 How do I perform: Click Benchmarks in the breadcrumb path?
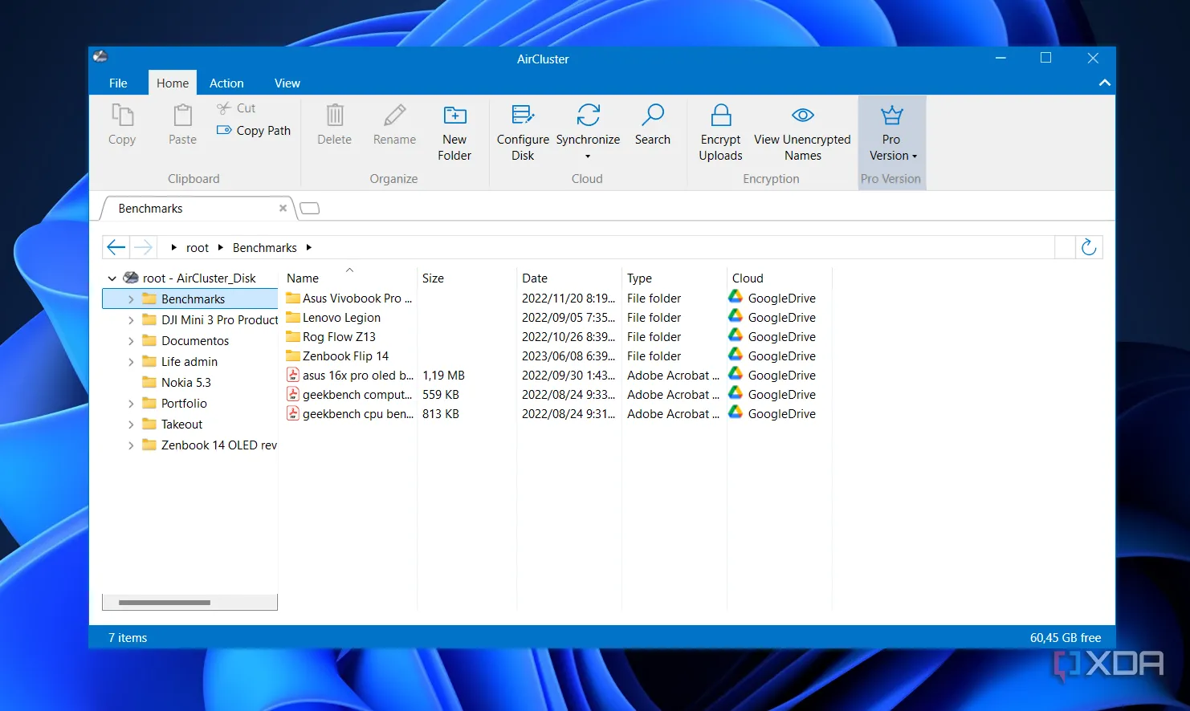click(265, 248)
